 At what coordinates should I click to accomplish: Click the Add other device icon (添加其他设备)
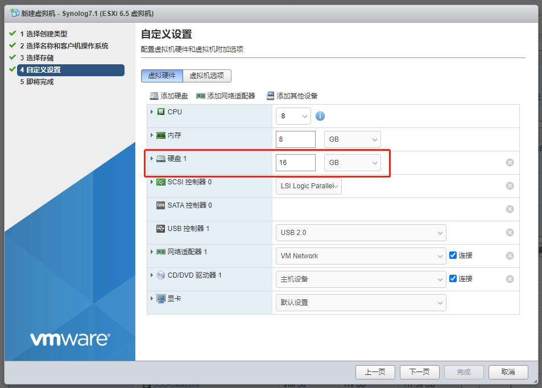[x=270, y=96]
